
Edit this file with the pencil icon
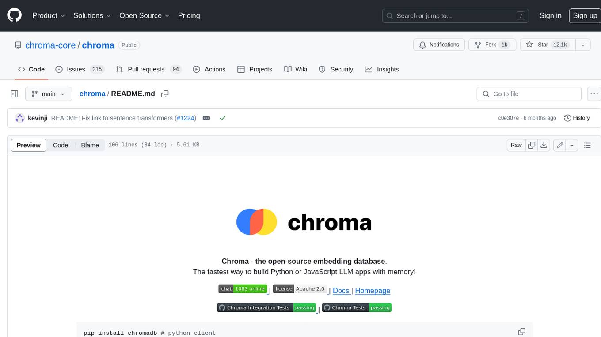click(x=560, y=145)
